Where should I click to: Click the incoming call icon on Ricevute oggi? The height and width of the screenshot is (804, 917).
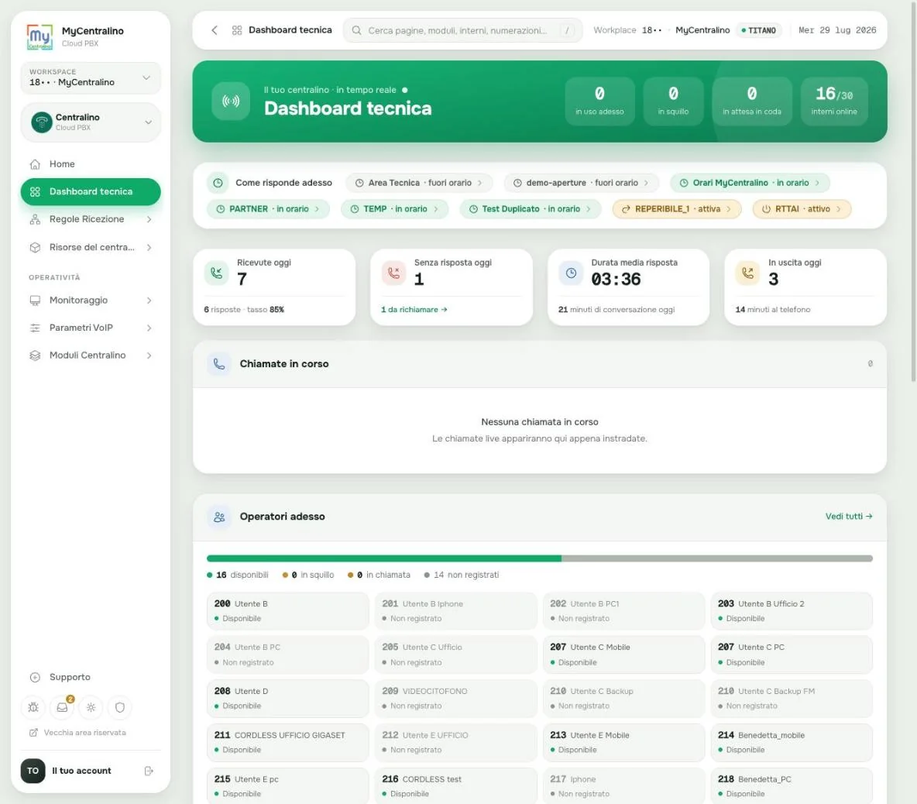(216, 273)
